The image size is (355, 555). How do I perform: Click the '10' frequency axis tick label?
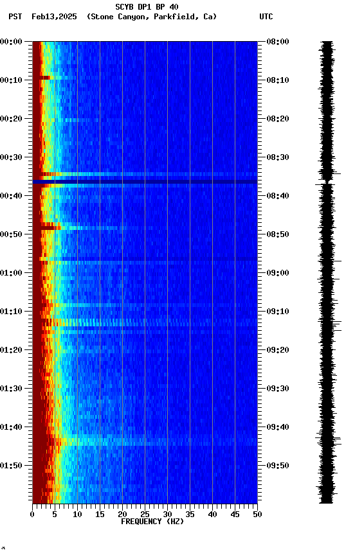(x=77, y=515)
